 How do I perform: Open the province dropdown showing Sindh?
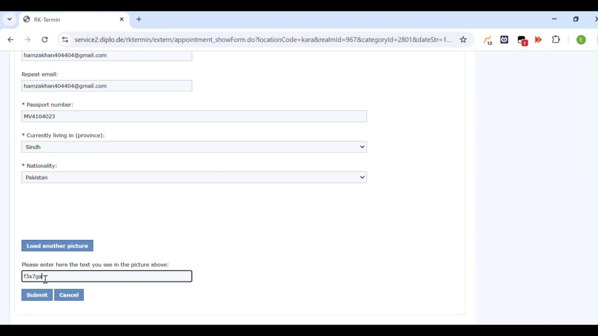tap(194, 147)
